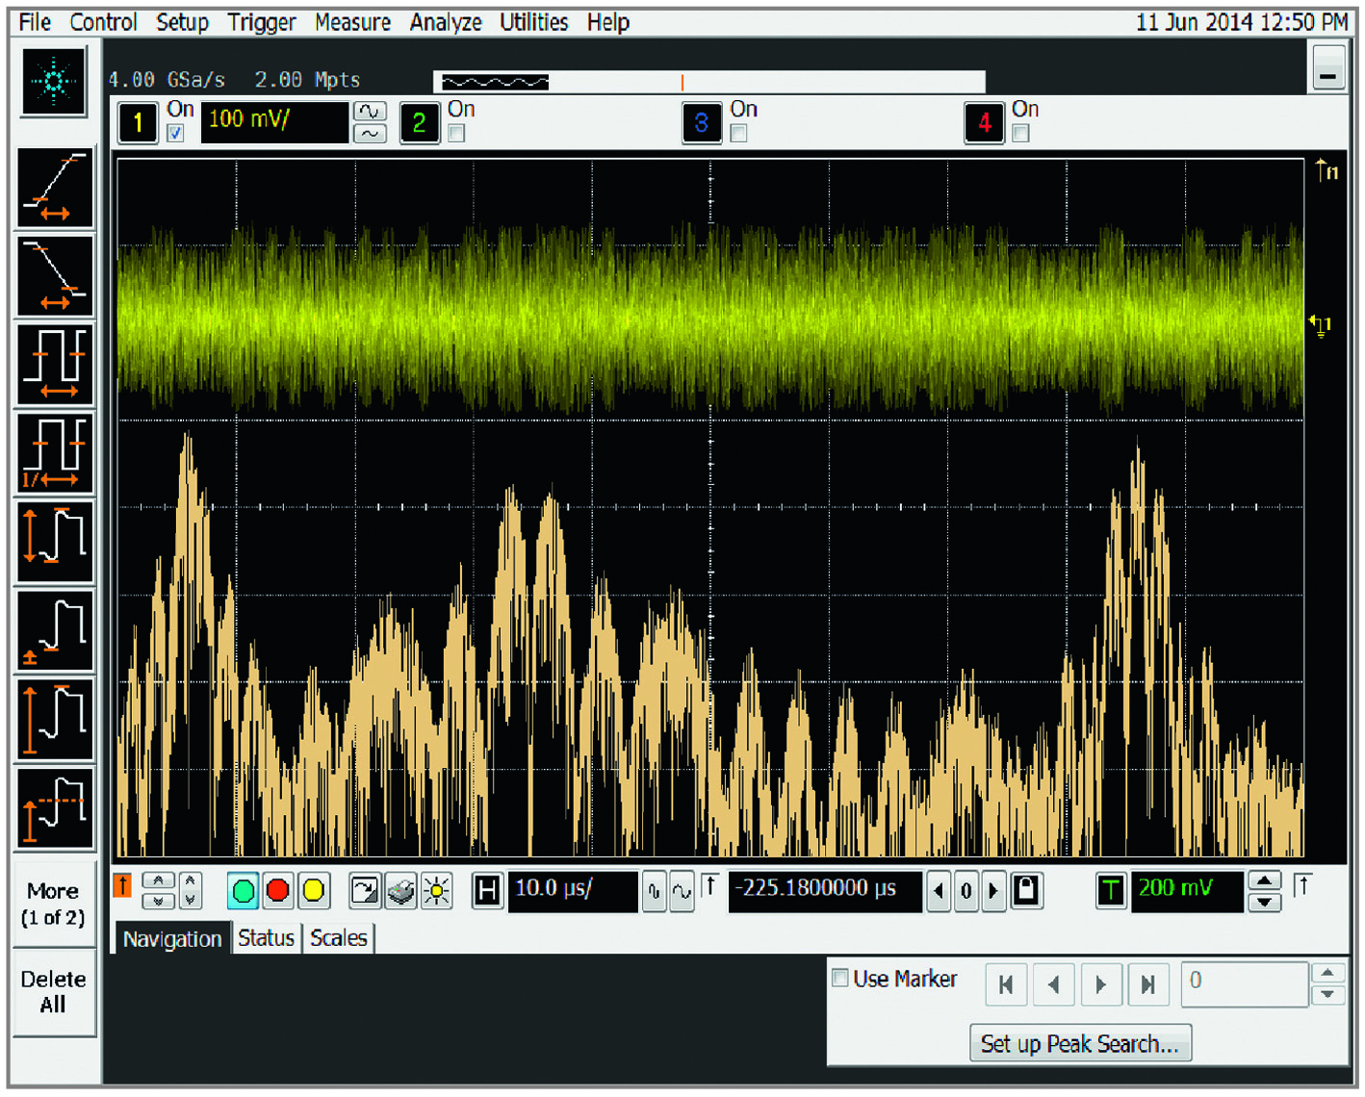This screenshot has width=1365, height=1097.
Task: Switch to the Scales tab
Action: (x=339, y=938)
